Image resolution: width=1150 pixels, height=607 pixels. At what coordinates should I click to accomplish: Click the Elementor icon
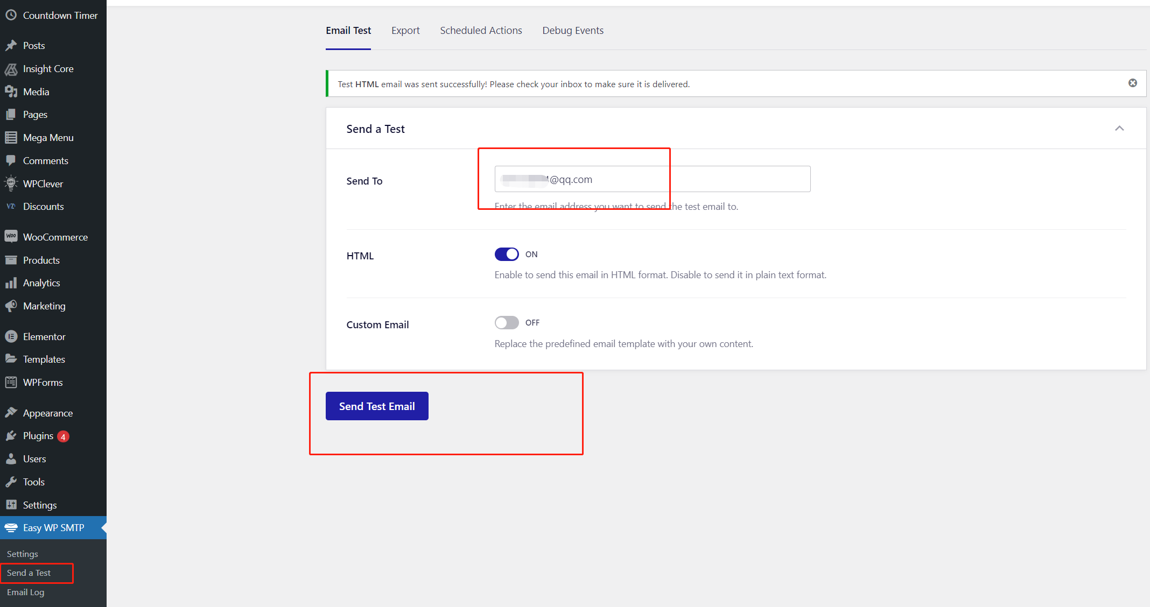[x=11, y=336]
